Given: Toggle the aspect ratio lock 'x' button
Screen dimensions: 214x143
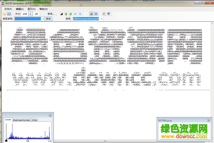Looking at the screenshot, I should click(31, 14).
